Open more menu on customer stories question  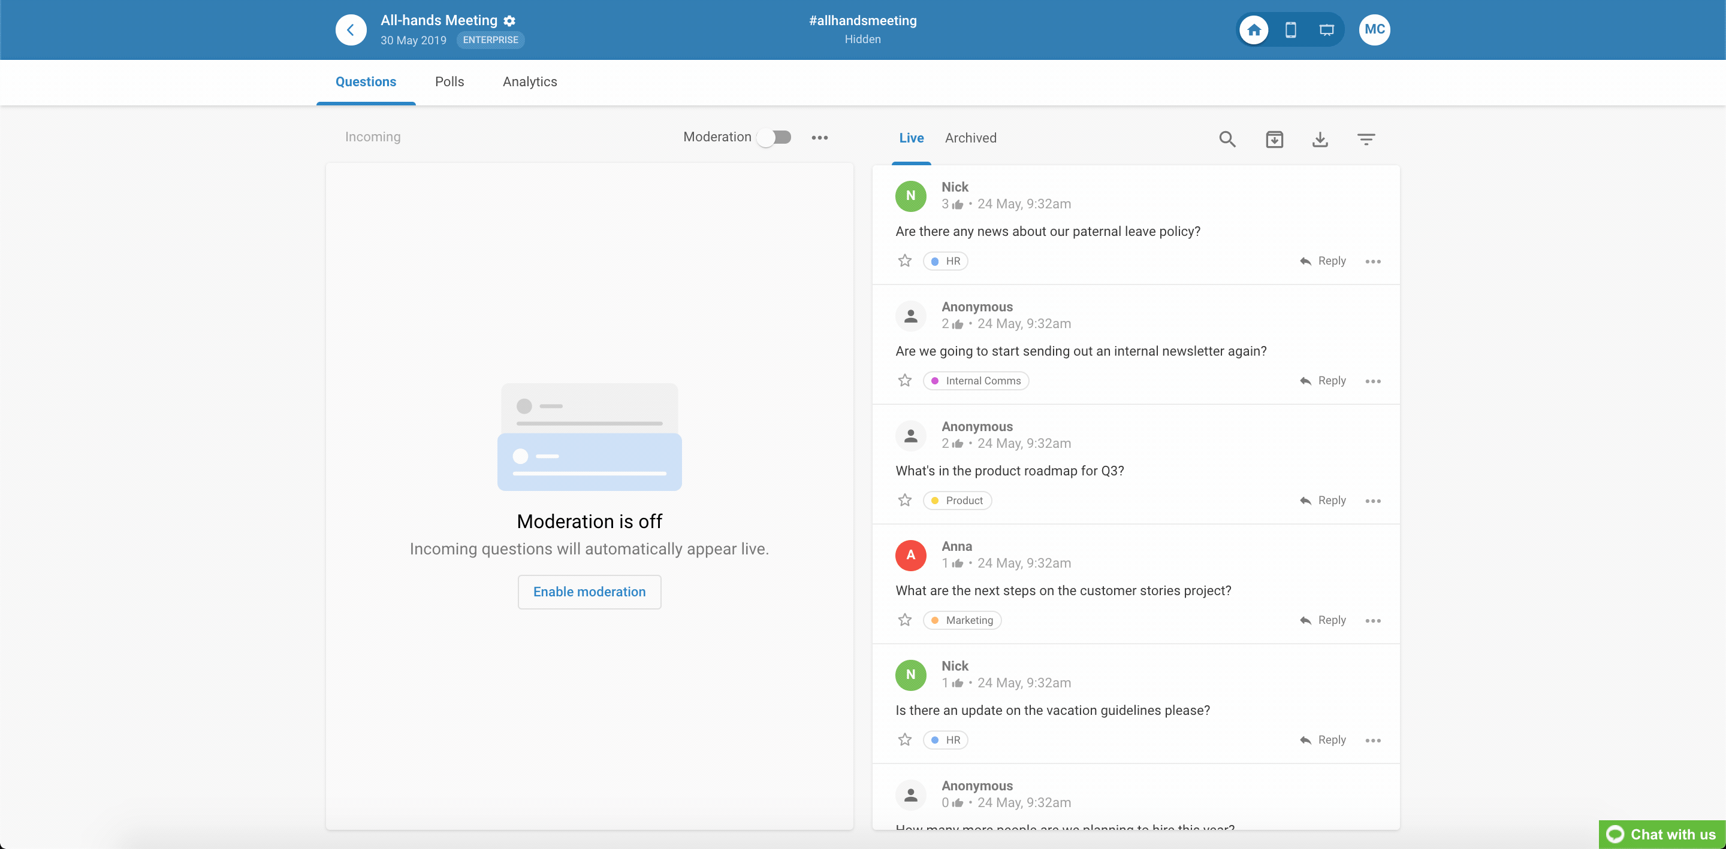[x=1372, y=621]
